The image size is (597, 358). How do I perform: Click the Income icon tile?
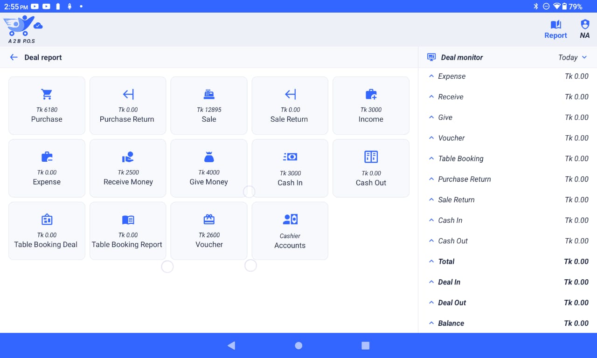coord(371,93)
